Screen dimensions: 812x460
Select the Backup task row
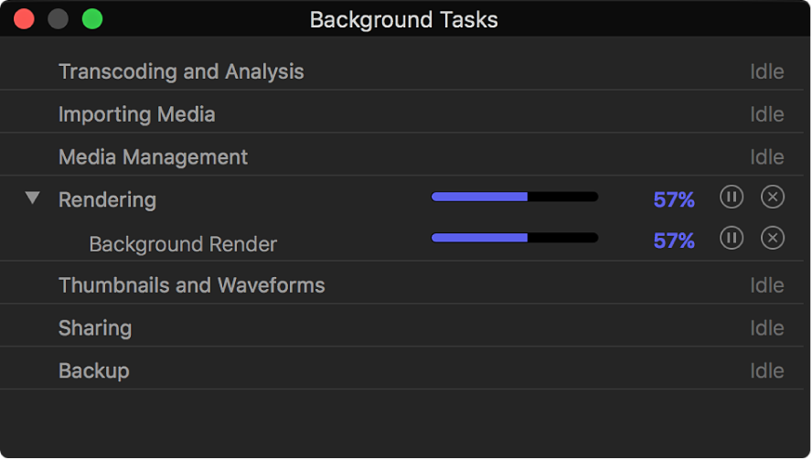coord(93,370)
